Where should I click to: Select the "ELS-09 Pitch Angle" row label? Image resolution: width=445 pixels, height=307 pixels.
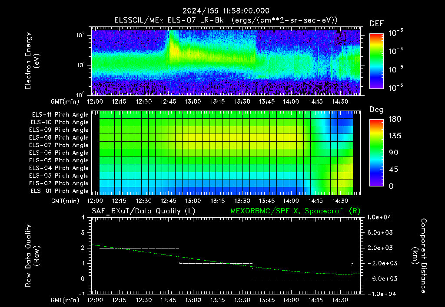click(59, 130)
